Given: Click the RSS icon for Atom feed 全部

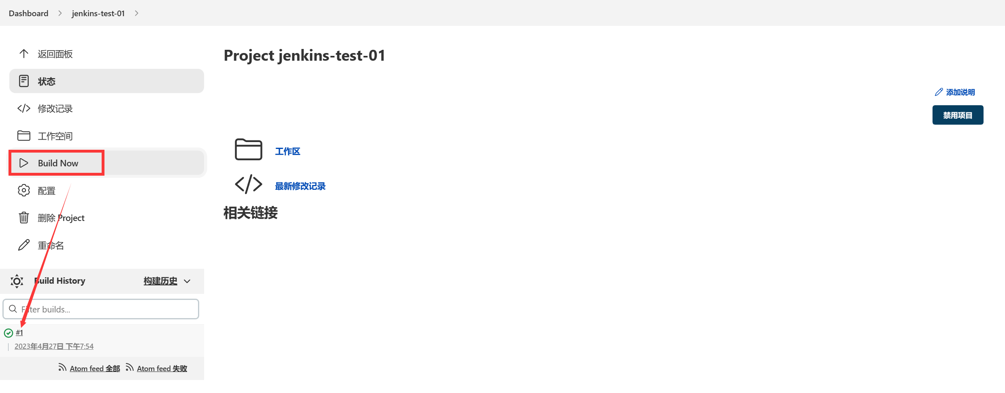Looking at the screenshot, I should [62, 368].
